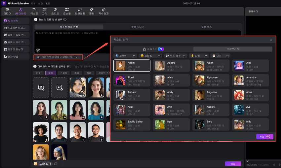Expand the 성별 gender filter dropdown

pos(198,56)
